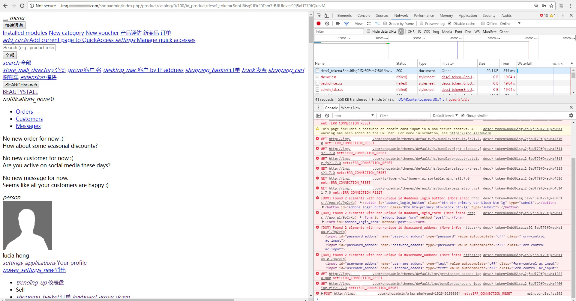The width and height of the screenshot is (576, 301).
Task: Enable the Preserve log checkbox
Action: [421, 23]
